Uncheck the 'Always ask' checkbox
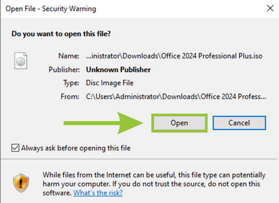279x203 pixels. (15, 148)
